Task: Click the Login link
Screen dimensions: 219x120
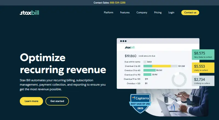Action: [x=171, y=13]
